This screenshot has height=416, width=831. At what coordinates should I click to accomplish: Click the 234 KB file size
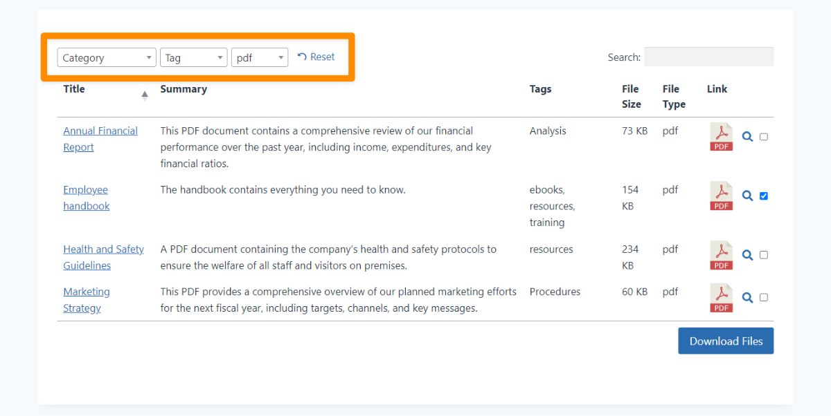631,257
